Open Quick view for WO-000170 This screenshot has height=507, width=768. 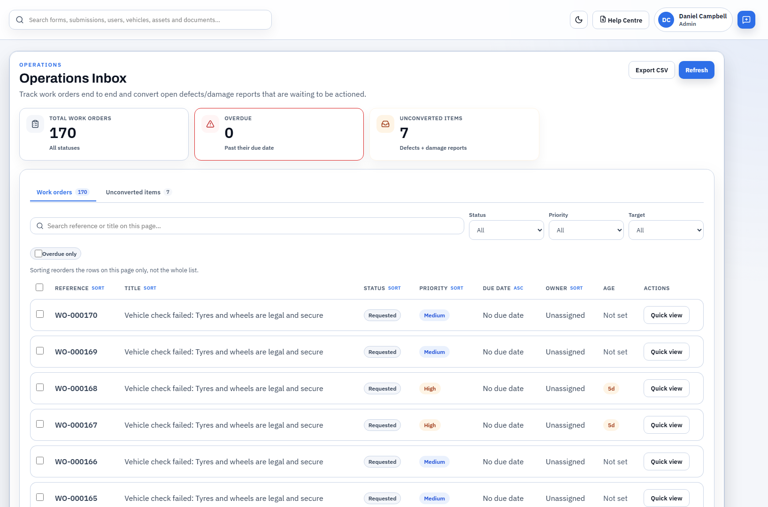[666, 315]
